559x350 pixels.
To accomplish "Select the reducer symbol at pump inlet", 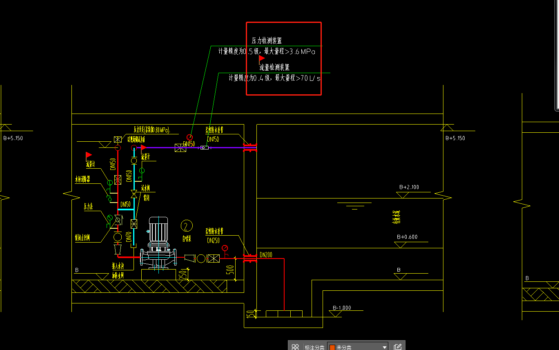I will [190, 258].
